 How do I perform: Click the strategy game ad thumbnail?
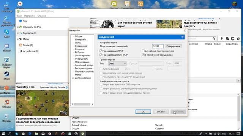coord(42,103)
